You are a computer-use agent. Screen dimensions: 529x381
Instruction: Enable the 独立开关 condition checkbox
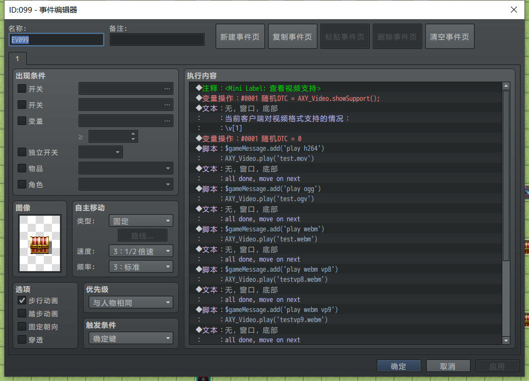(x=22, y=152)
